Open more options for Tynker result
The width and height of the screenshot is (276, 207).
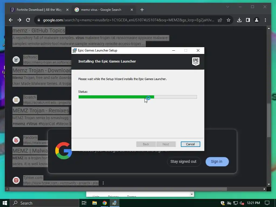[103, 183]
